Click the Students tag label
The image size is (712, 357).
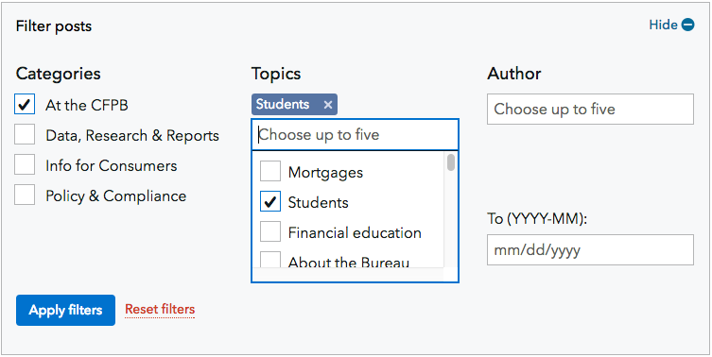[x=283, y=104]
